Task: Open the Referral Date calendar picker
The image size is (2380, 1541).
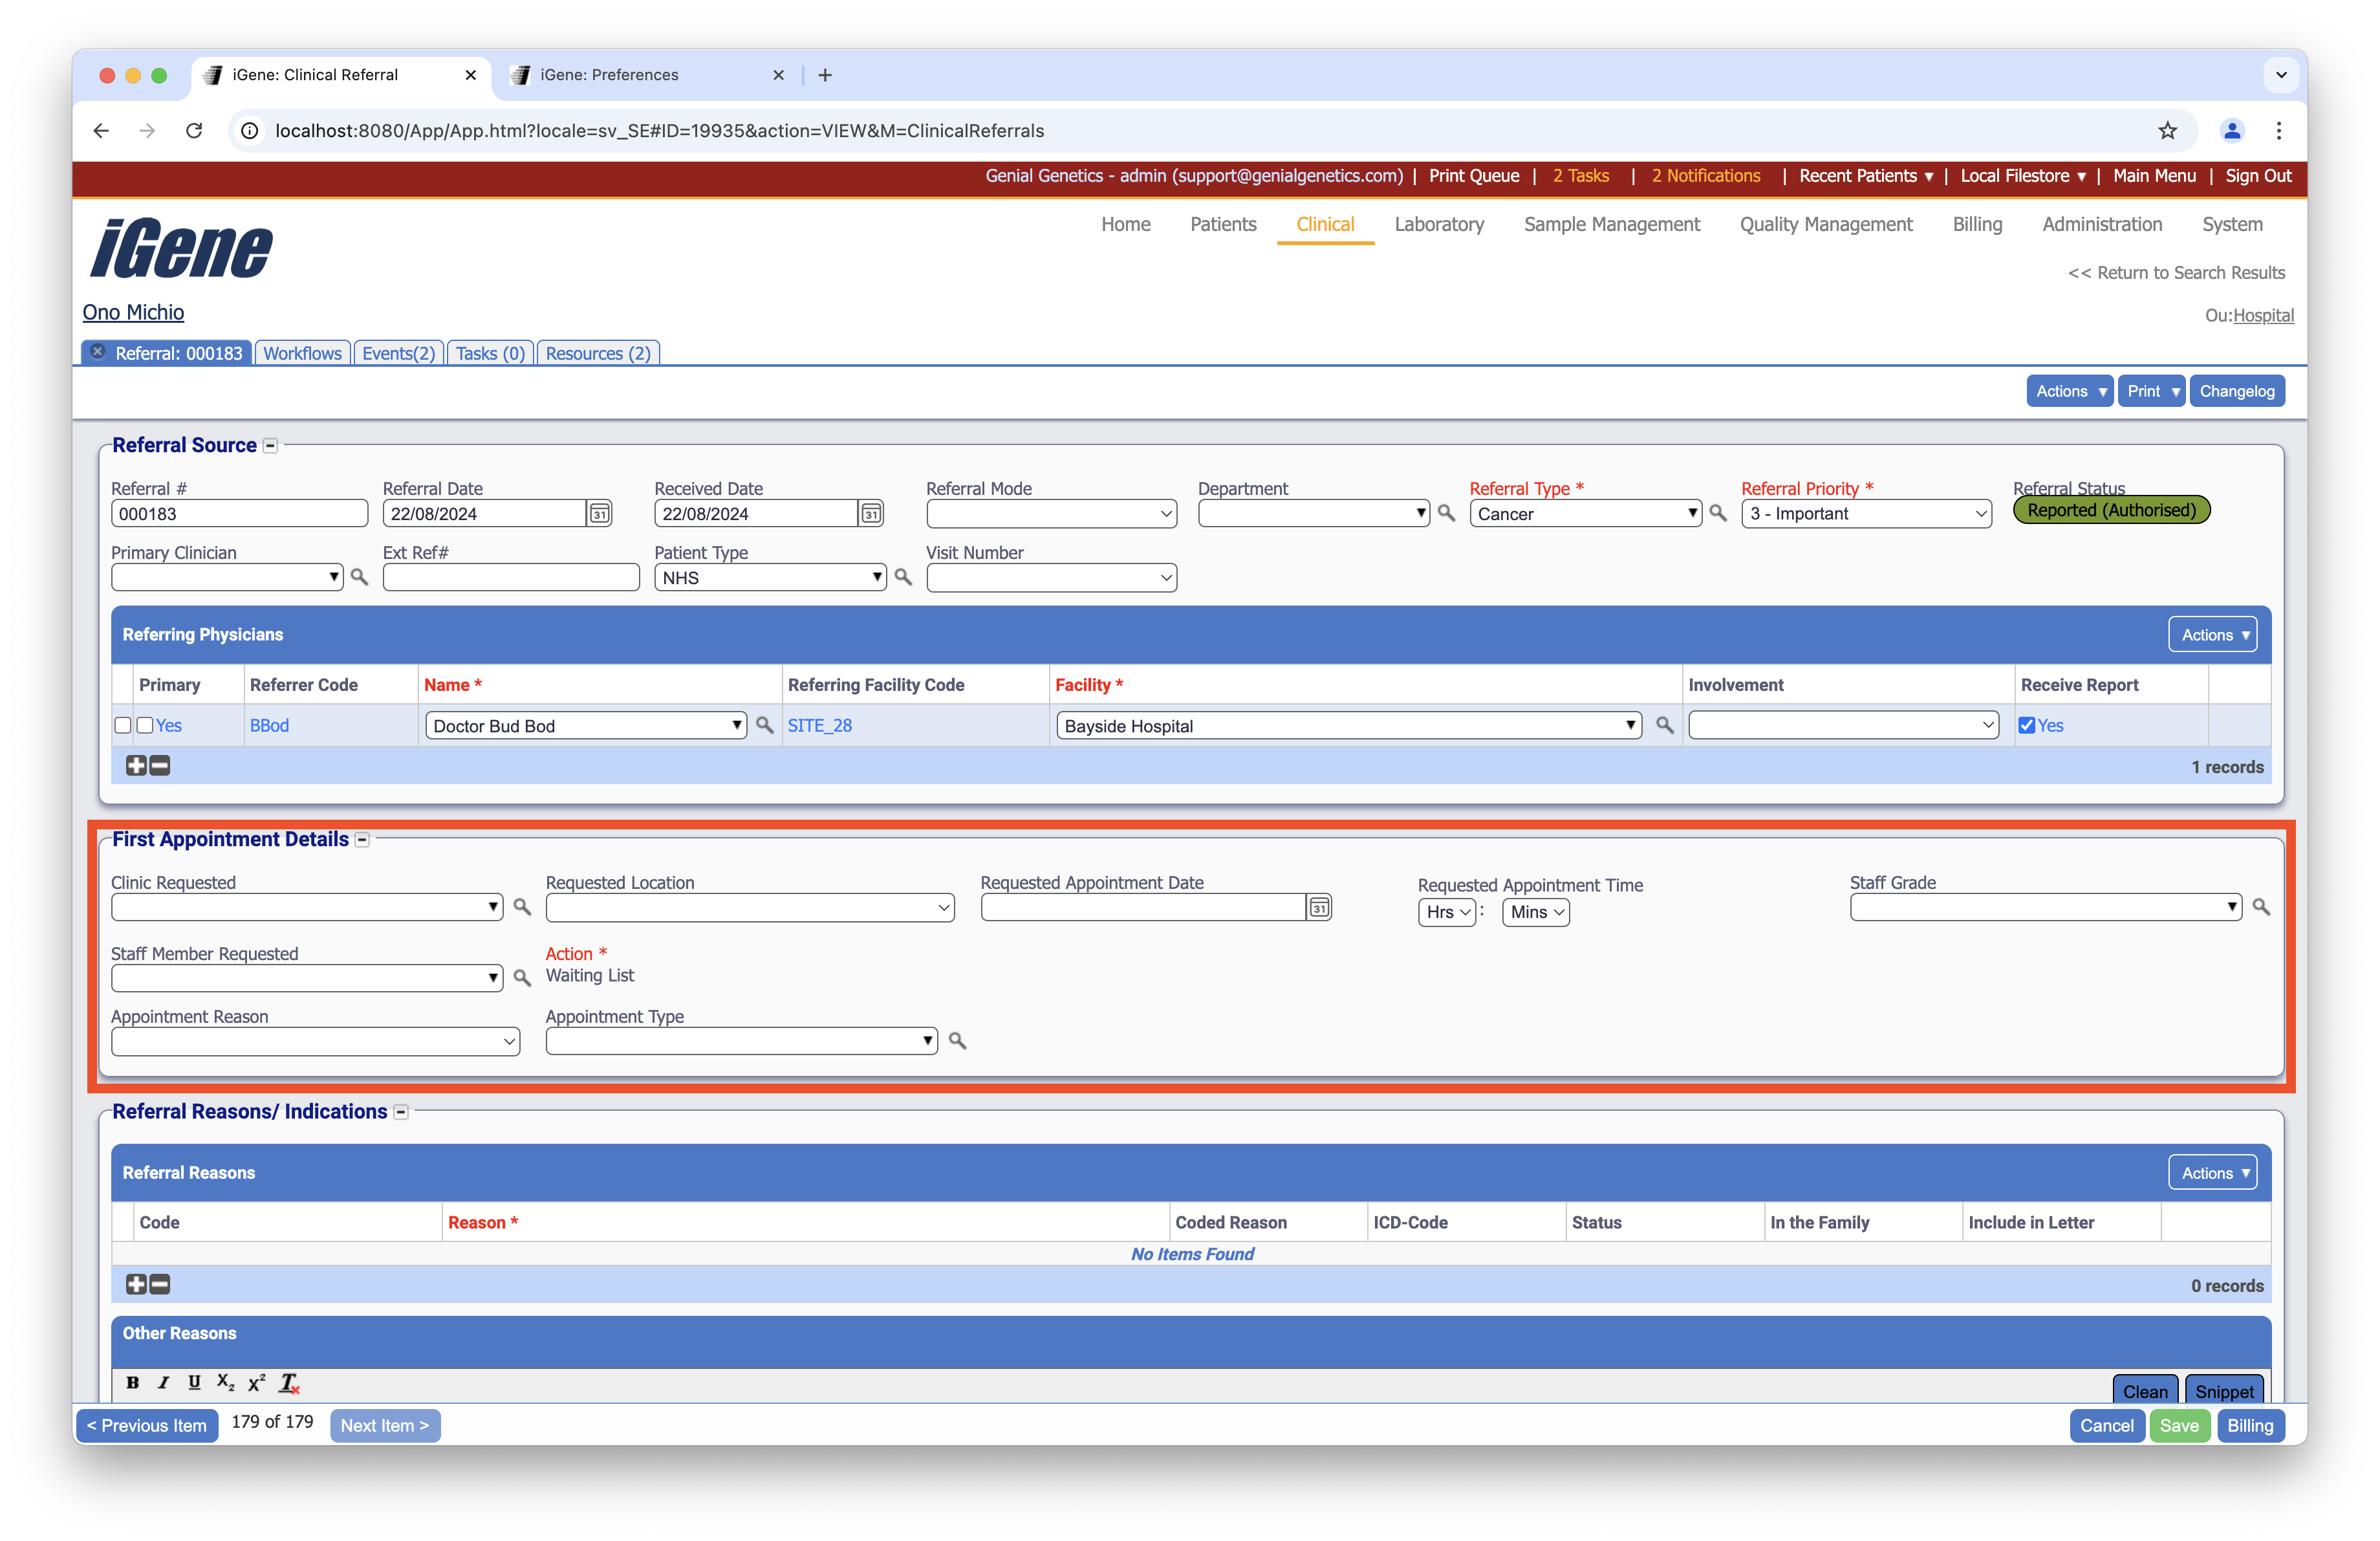Action: click(x=599, y=514)
